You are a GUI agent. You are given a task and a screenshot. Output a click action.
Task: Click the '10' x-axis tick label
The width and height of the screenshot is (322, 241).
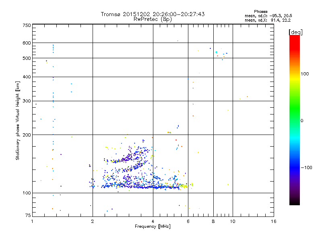pos(233,221)
